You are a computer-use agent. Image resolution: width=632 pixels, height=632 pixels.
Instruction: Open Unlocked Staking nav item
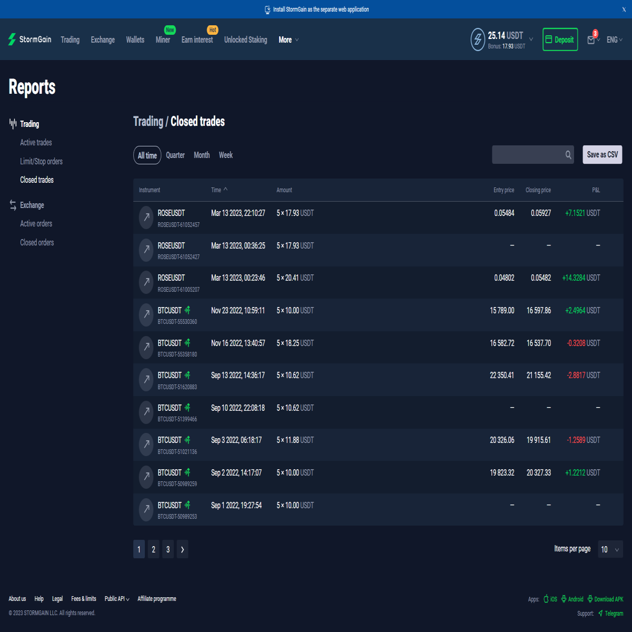(x=245, y=40)
